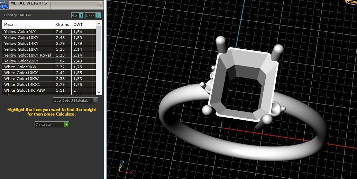The image size is (357, 179).
Task: Select the Yellow Gold:9KY row
Action: 49,32
